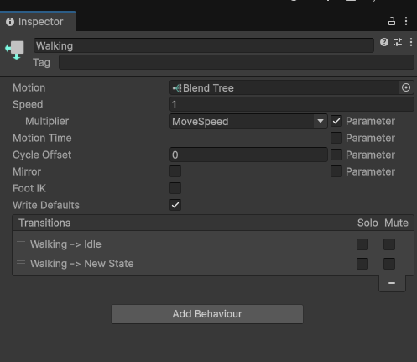Click the drag handle of Walking -> Idle
This screenshot has width=417, height=362.
click(x=21, y=243)
